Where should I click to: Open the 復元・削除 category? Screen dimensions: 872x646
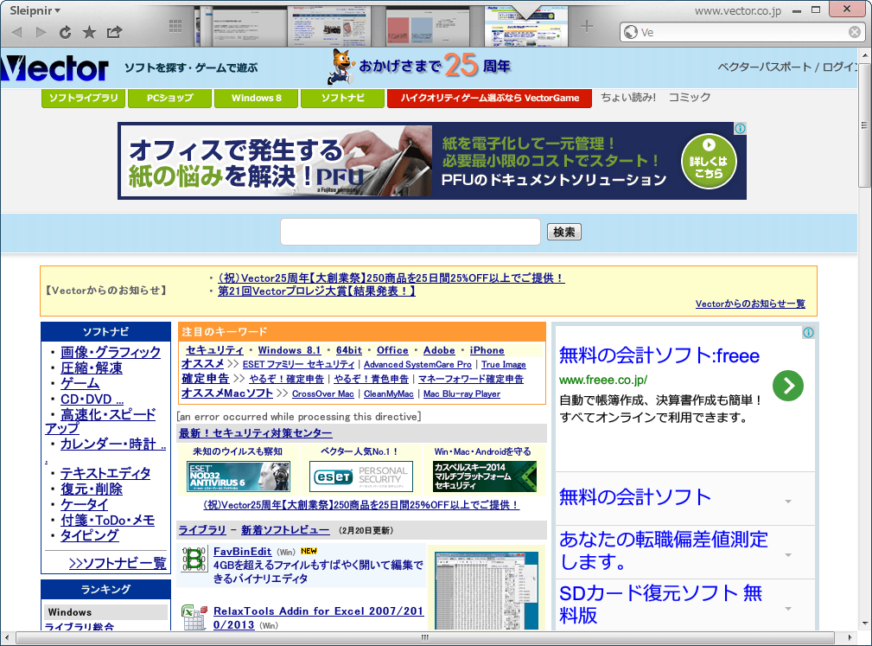[92, 489]
